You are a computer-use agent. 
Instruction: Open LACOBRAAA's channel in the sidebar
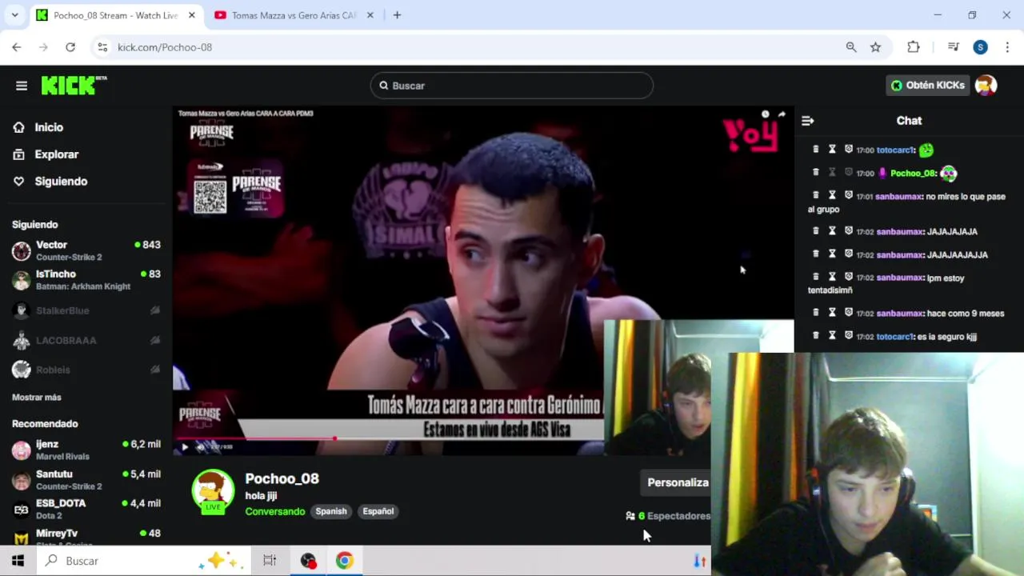(x=86, y=340)
